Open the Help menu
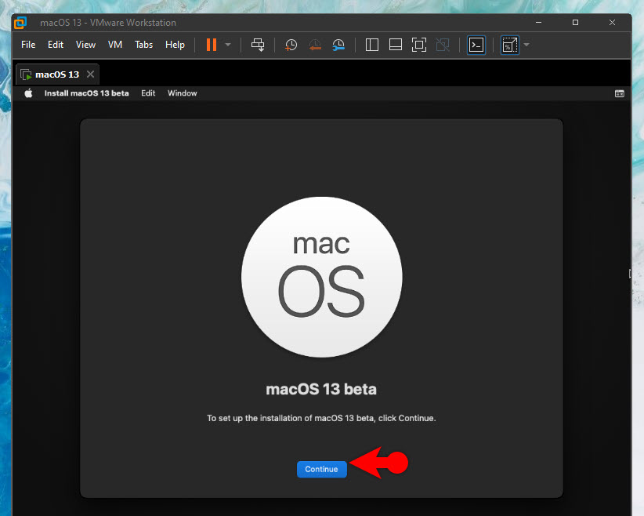 175,45
